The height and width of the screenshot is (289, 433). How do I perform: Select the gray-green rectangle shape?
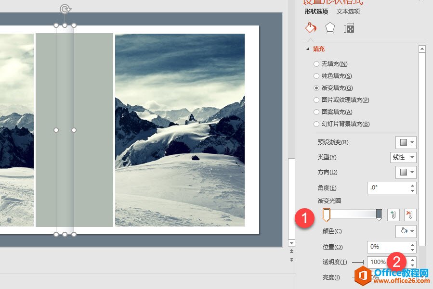coord(94,130)
